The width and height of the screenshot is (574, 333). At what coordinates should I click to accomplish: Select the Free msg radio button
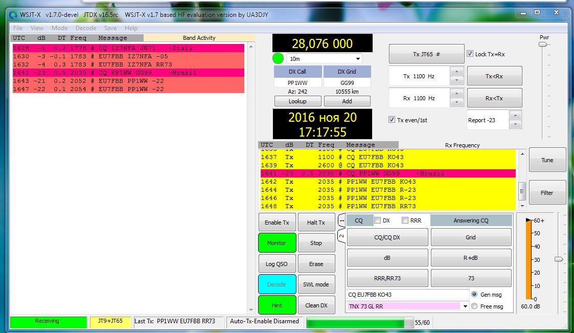click(474, 306)
